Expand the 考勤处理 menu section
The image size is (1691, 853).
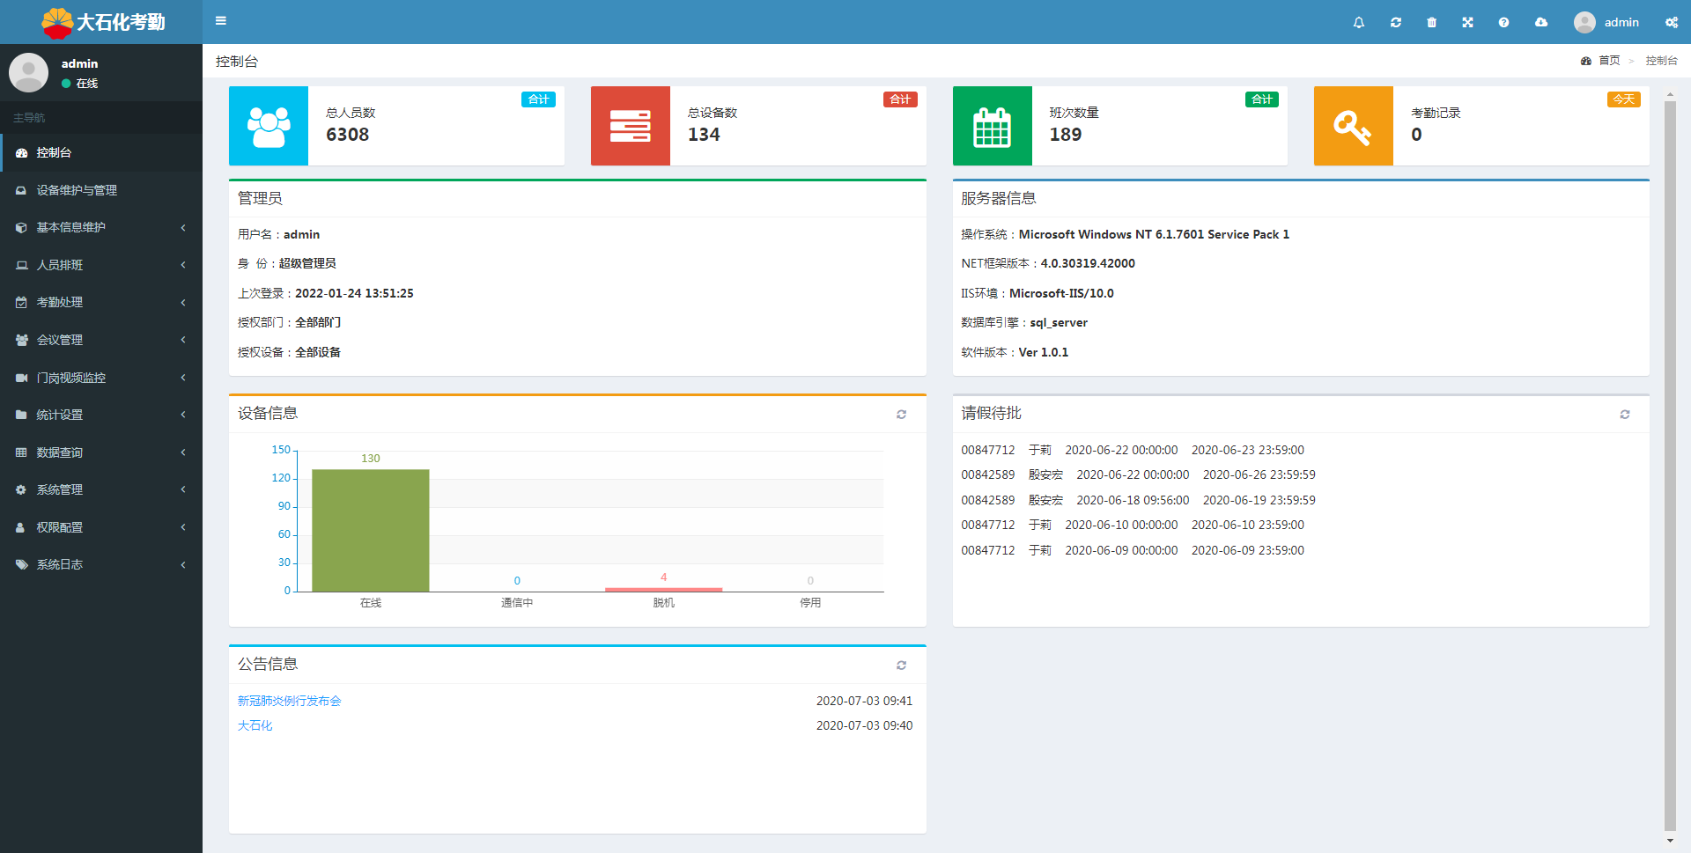tap(101, 302)
